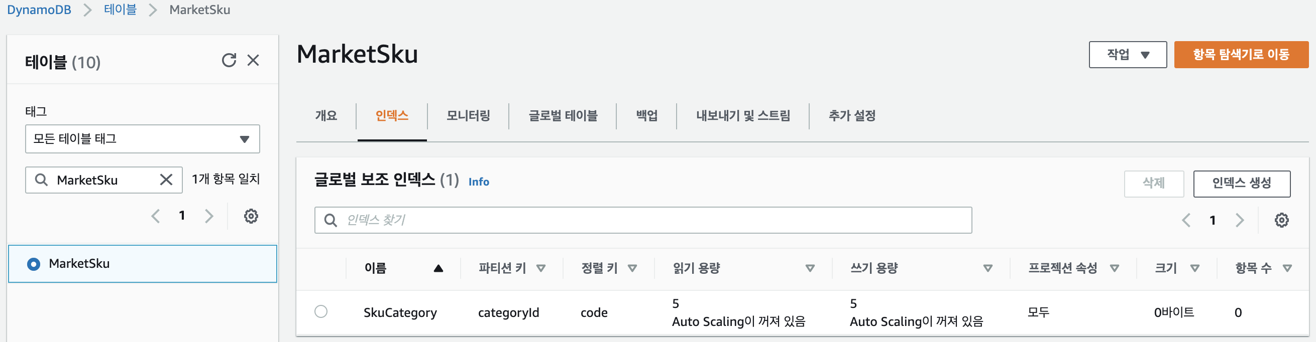Open the Info link next to 글로벌 보조 인덱스
Image resolution: width=1316 pixels, height=342 pixels.
pyautogui.click(x=479, y=182)
